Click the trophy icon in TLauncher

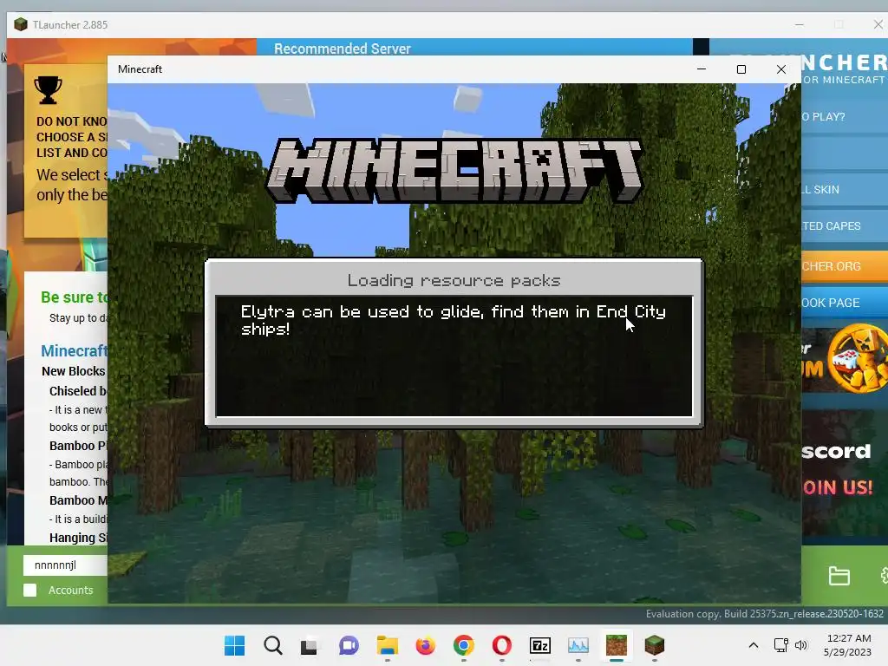48,90
